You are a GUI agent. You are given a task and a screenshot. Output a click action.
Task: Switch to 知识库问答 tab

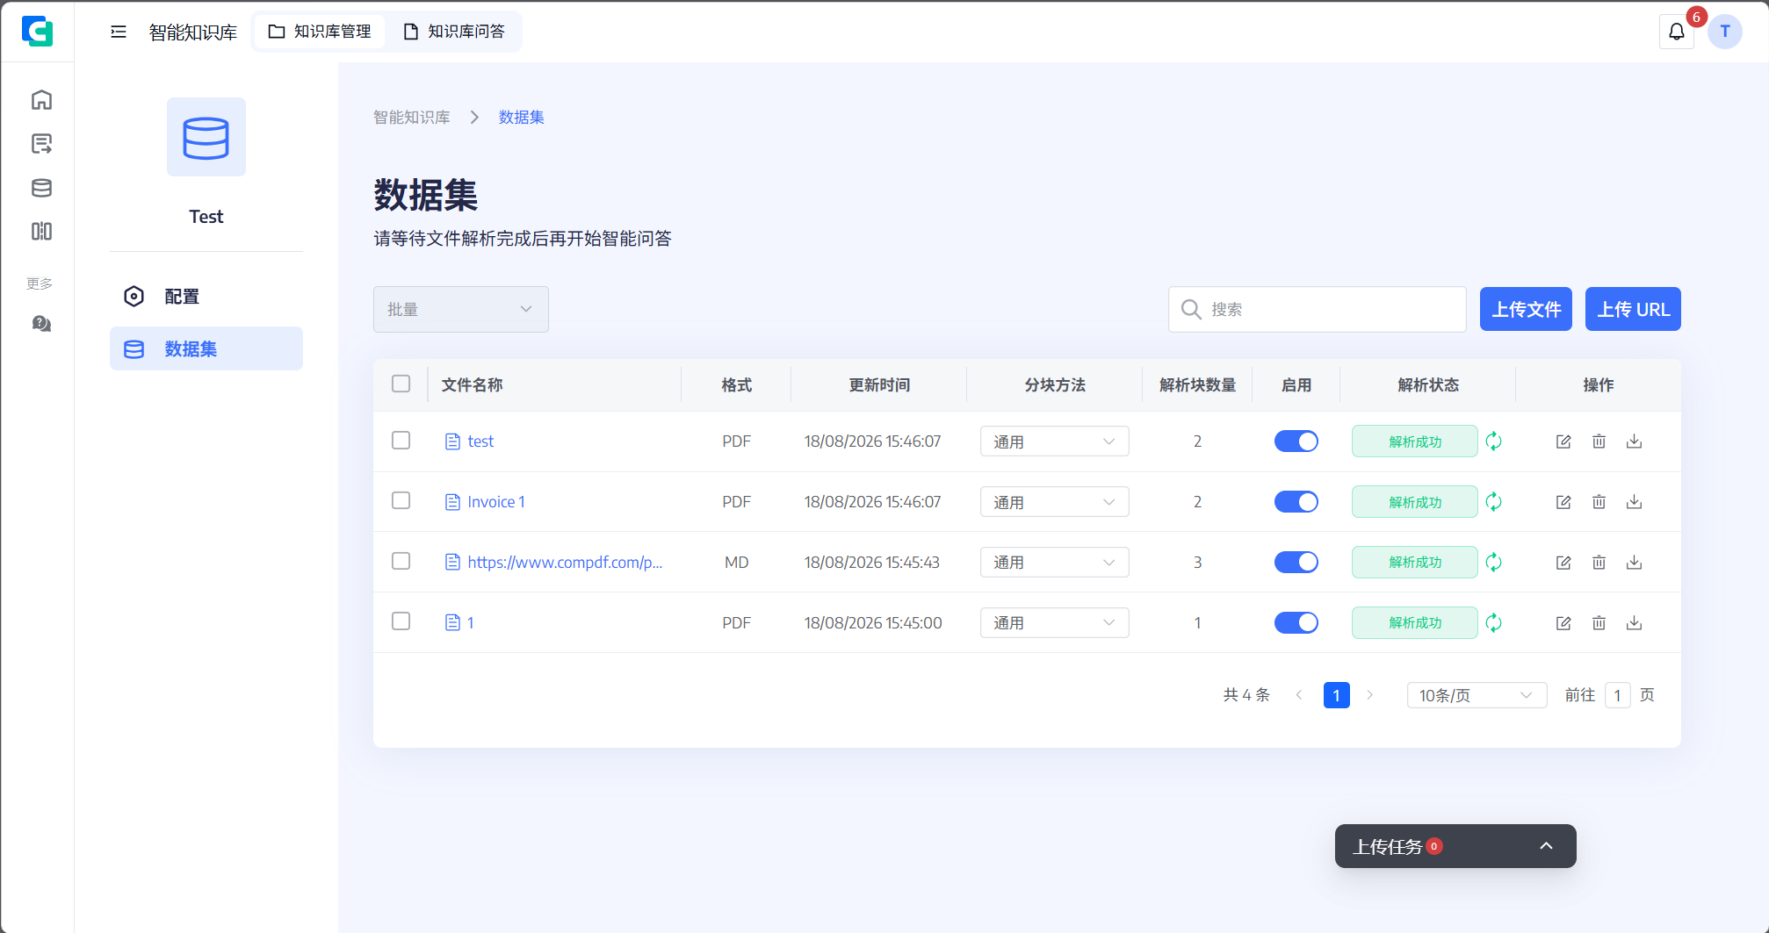(454, 32)
